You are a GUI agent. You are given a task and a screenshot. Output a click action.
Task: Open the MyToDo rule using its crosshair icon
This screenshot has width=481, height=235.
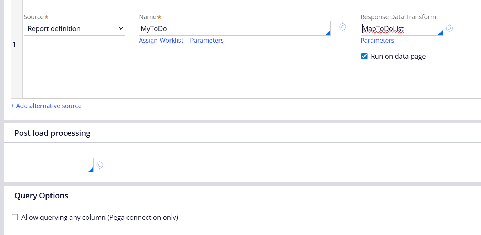[342, 27]
